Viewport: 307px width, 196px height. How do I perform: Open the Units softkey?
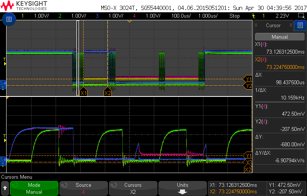pos(183,188)
